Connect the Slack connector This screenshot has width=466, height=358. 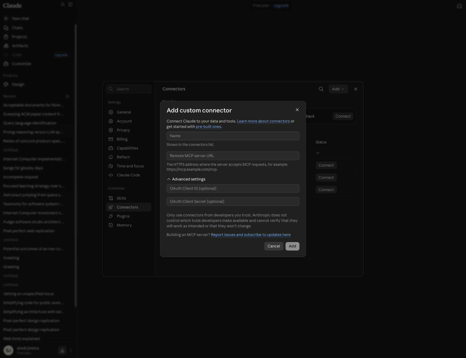click(x=343, y=116)
